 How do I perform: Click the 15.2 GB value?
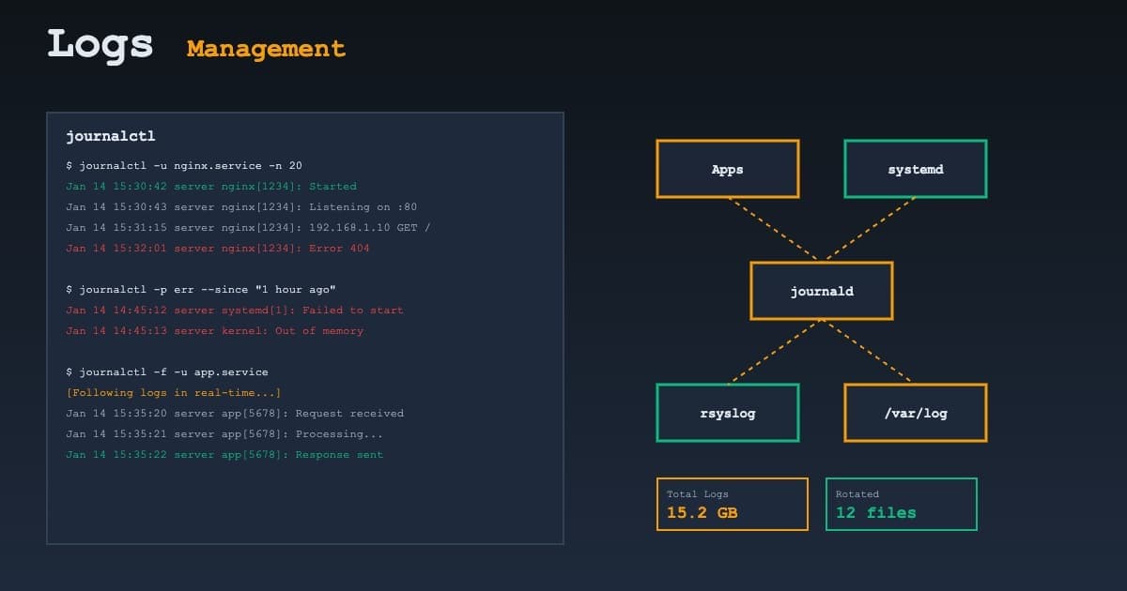701,514
